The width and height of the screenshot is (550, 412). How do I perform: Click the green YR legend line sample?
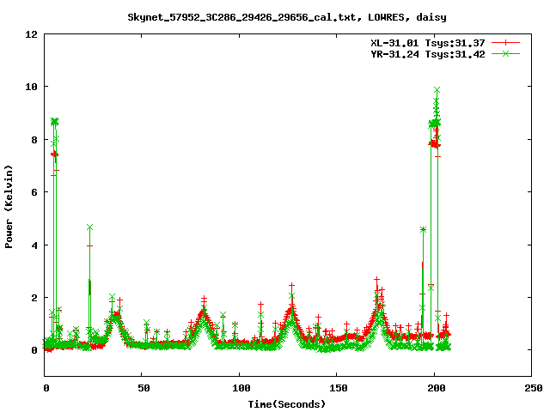505,53
